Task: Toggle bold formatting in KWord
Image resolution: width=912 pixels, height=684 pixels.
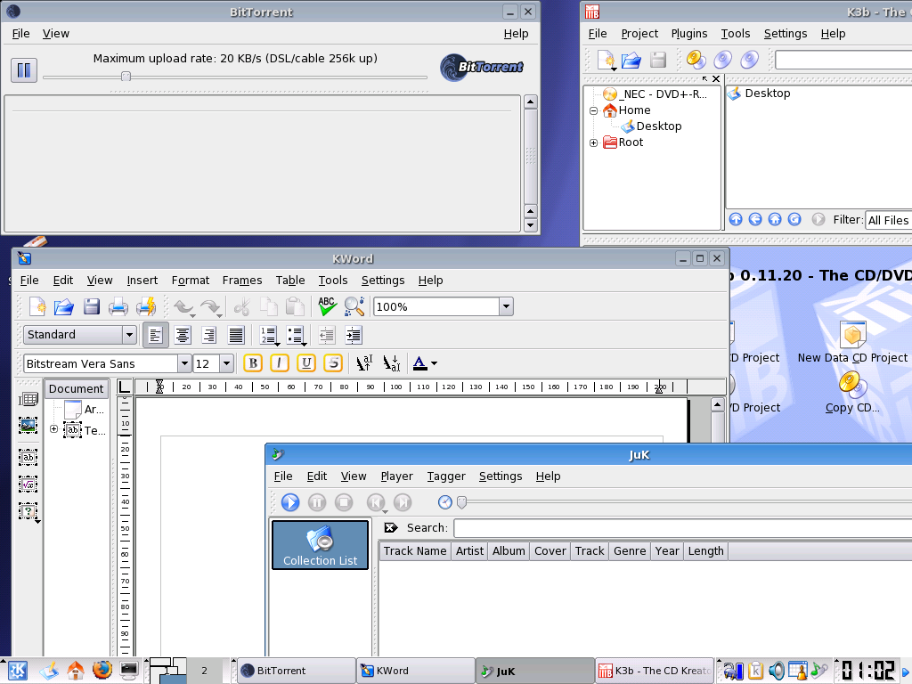Action: coord(252,363)
